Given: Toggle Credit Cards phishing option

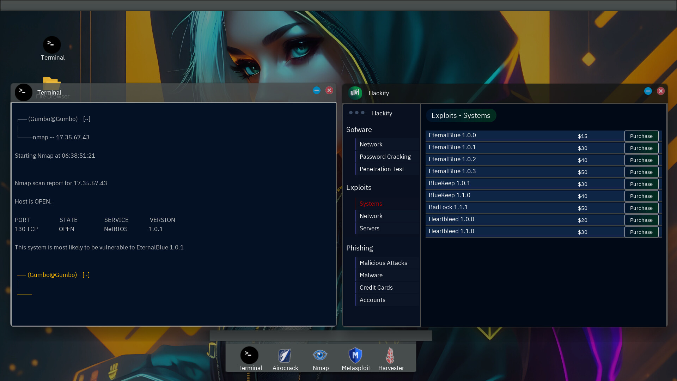Looking at the screenshot, I should click(x=376, y=287).
